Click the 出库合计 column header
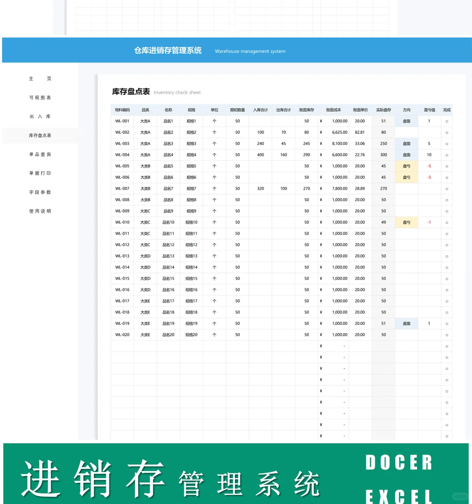Screen dimensions: 472x504 click(283, 110)
